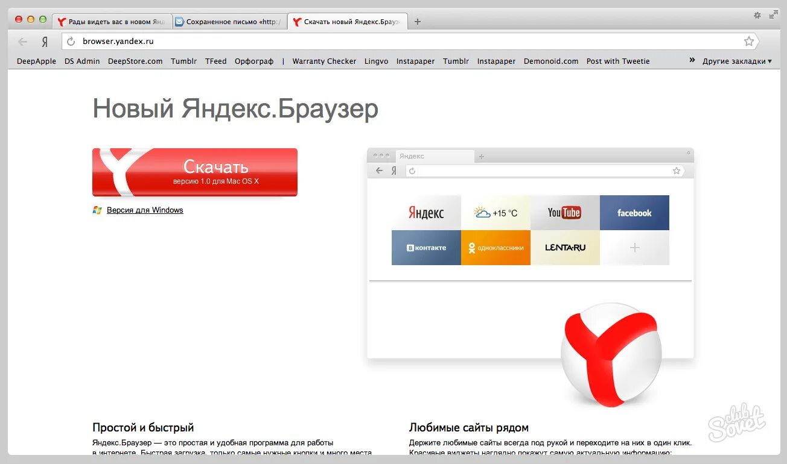Click the weather +15 °C tile
Viewport: 787px width, 464px height.
[x=495, y=213]
